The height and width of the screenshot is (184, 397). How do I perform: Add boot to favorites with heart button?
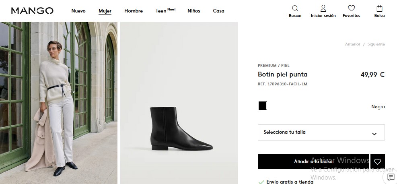point(377,161)
